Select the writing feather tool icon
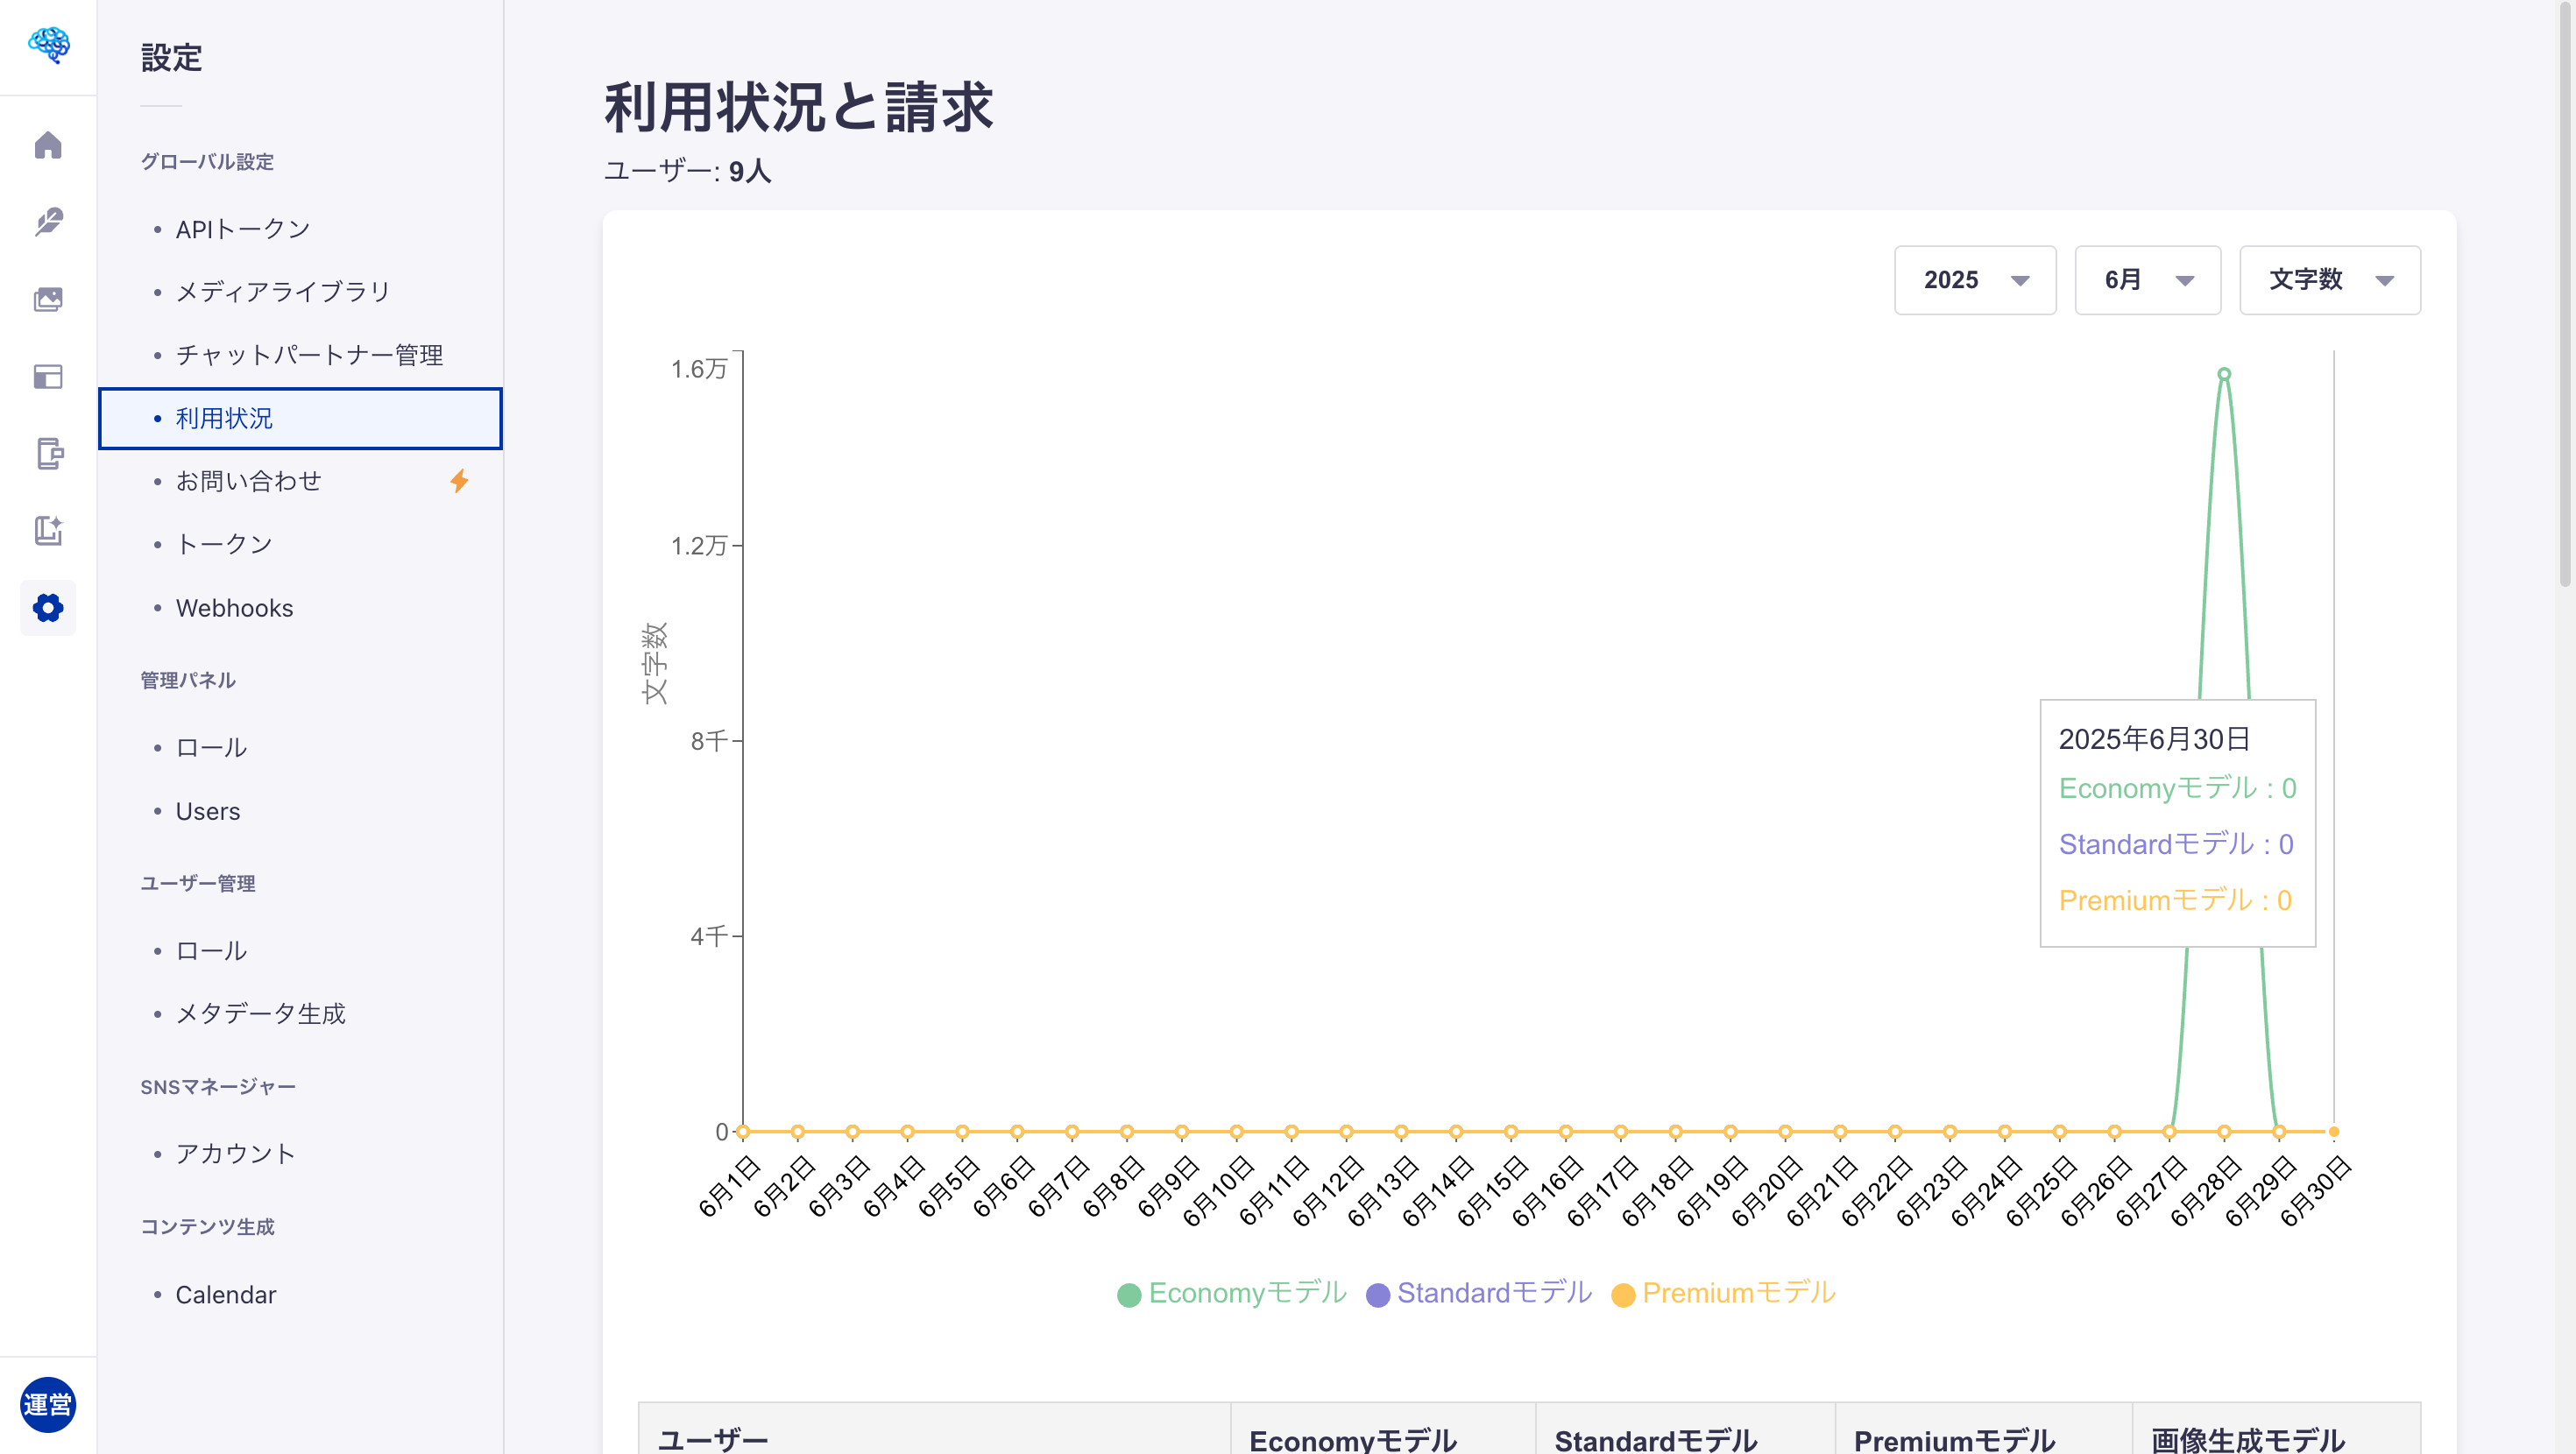2576x1454 pixels. pyautogui.click(x=48, y=222)
